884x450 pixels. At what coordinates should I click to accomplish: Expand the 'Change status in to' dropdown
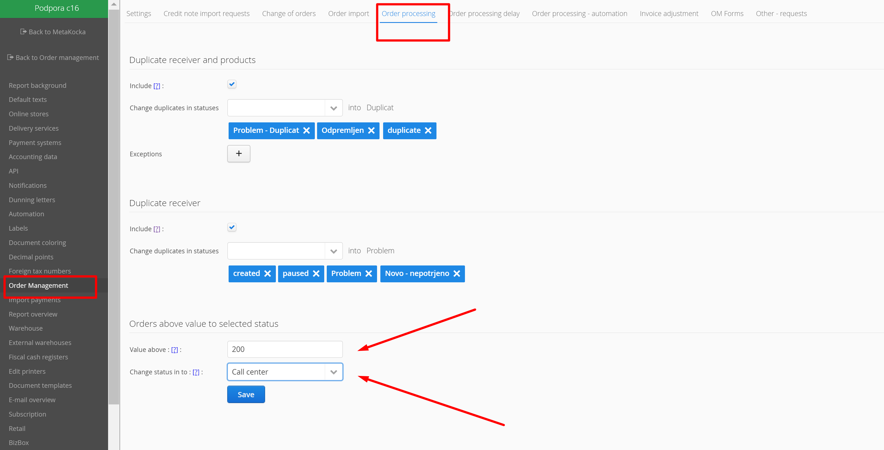pos(333,372)
